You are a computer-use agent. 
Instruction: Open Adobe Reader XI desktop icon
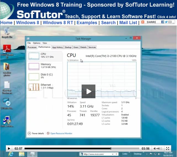point(7,51)
